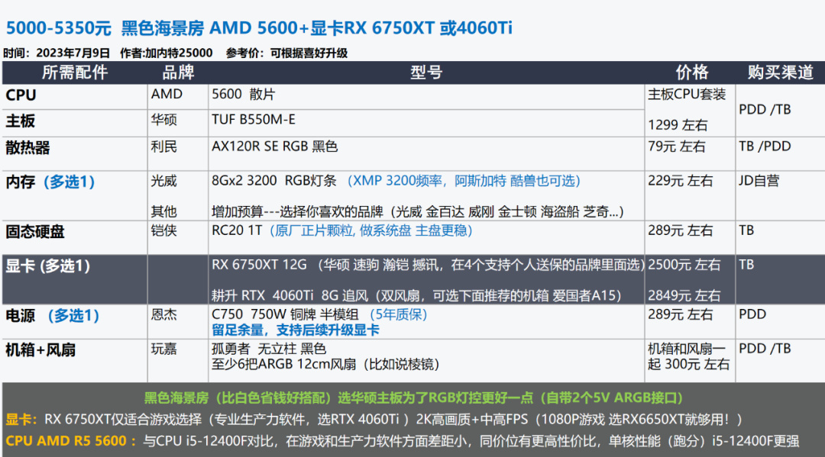
Task: Select the date text "2023年7月9日"
Action: click(73, 53)
